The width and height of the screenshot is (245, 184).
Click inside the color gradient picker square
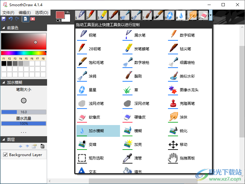tap(24, 41)
